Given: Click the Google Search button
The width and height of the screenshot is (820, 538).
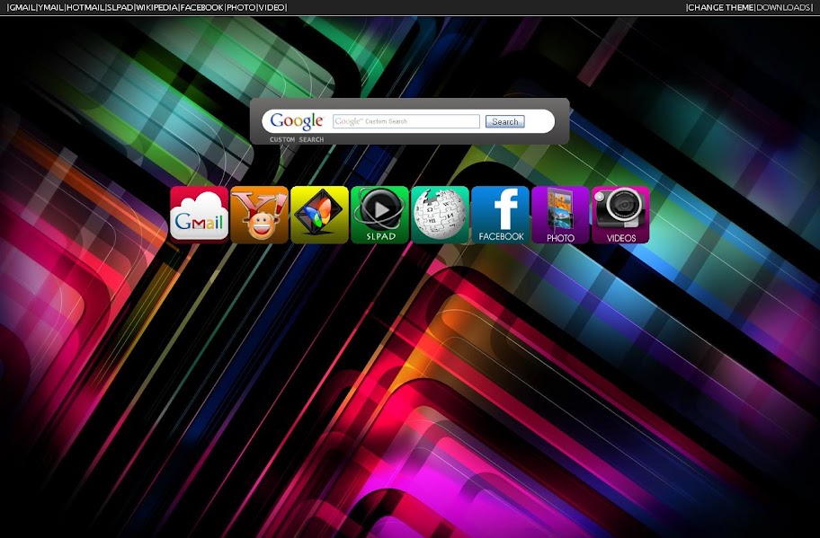Looking at the screenshot, I should click(504, 122).
